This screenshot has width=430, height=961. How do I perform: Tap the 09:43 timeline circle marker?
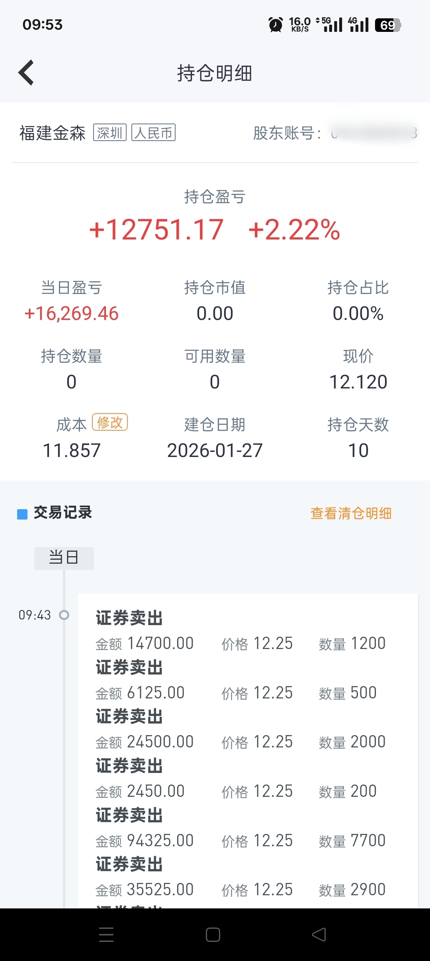coord(64,615)
